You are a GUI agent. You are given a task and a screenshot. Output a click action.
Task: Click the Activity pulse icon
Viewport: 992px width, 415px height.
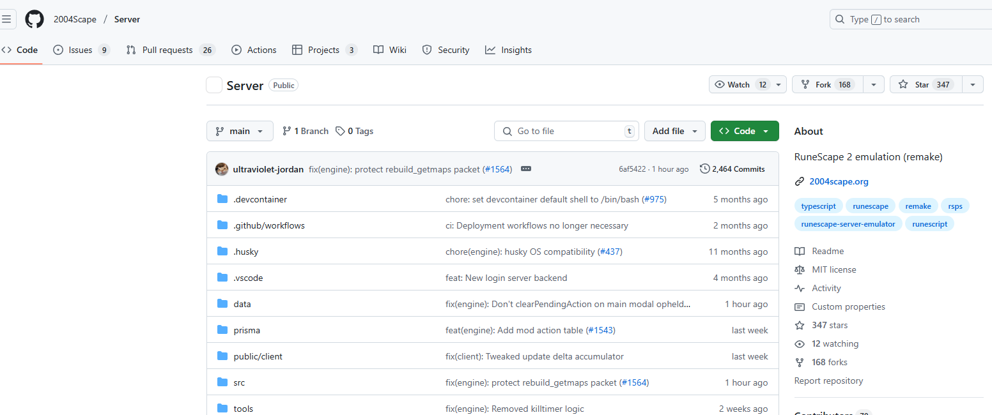point(800,288)
